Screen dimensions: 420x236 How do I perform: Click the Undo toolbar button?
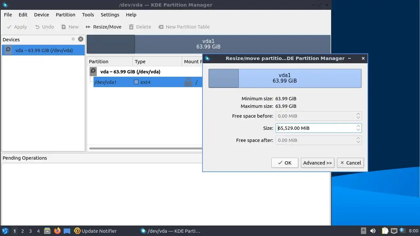click(44, 27)
